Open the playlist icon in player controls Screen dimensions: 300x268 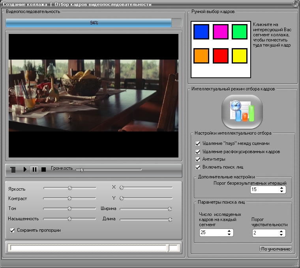click(13, 169)
